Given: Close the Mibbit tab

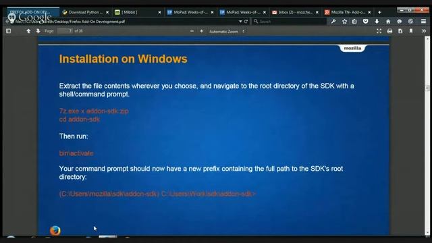Looking at the screenshot, I should pos(159,12).
